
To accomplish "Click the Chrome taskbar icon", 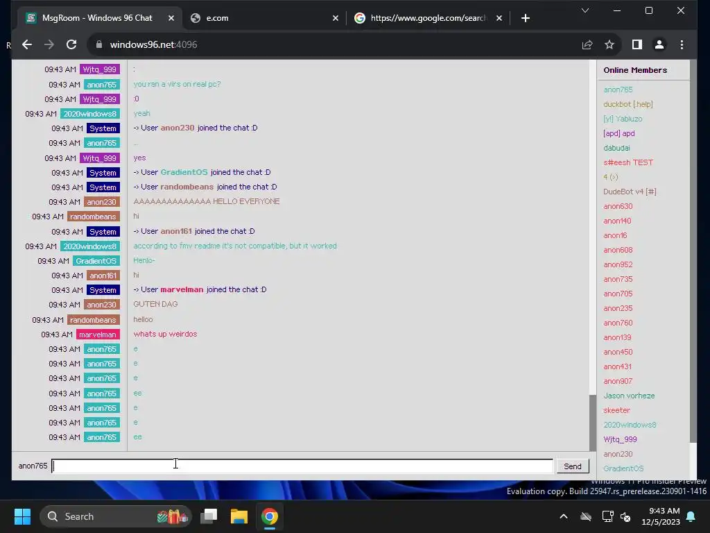I will click(270, 516).
